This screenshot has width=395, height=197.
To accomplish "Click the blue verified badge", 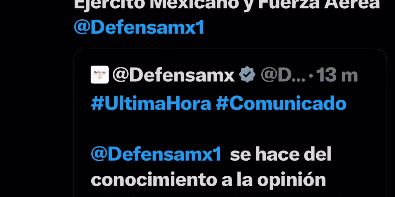I will 247,75.
